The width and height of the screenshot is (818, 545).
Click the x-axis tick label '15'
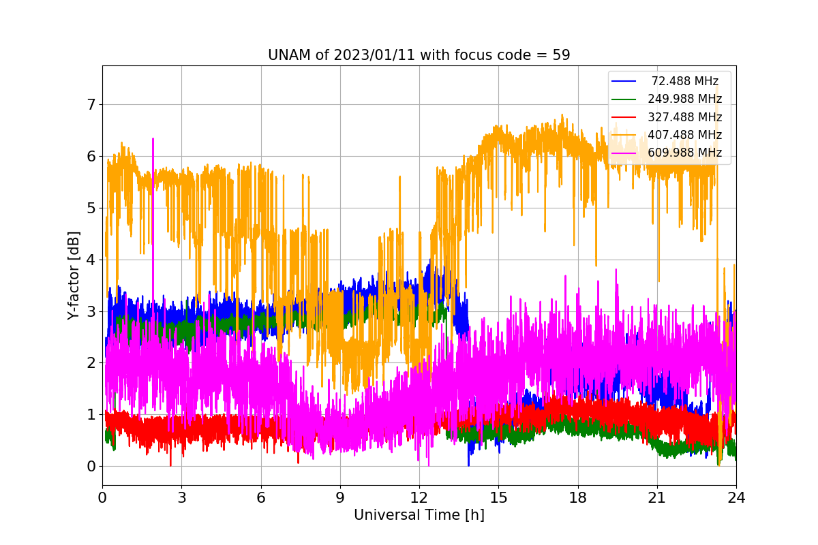click(x=498, y=498)
